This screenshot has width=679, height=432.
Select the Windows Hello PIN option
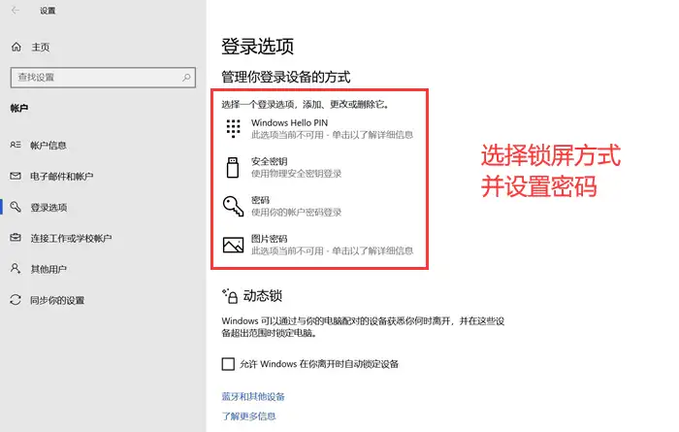tap(319, 129)
